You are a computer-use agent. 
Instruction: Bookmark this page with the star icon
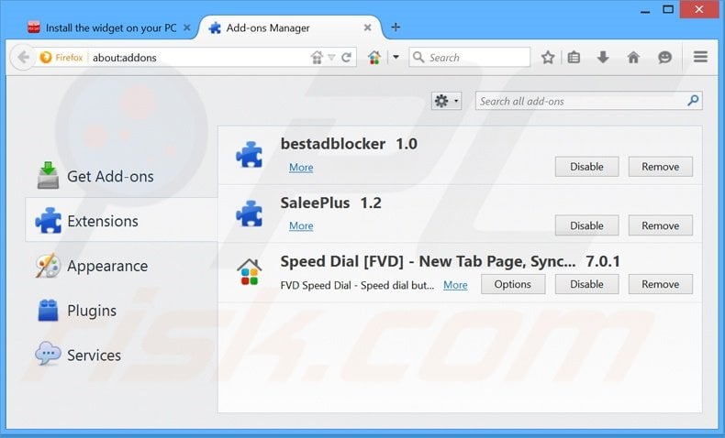548,57
